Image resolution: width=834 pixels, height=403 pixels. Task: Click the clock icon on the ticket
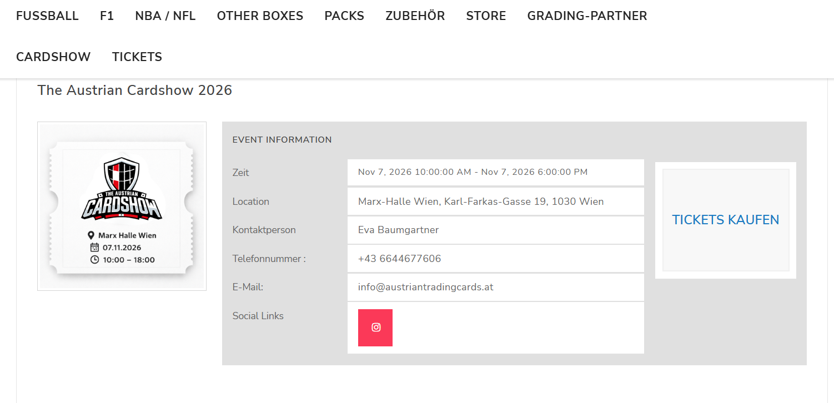[x=96, y=259]
